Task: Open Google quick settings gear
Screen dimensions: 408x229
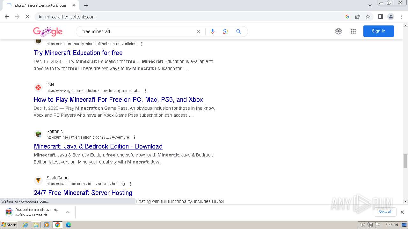Action: tap(339, 31)
